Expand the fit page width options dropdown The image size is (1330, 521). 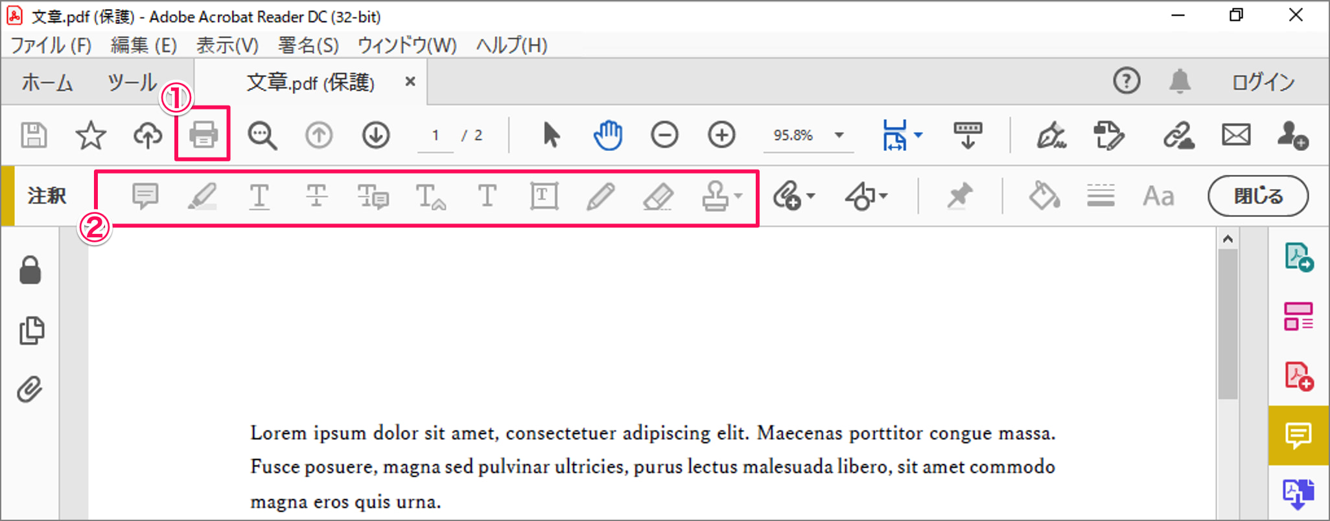point(918,135)
